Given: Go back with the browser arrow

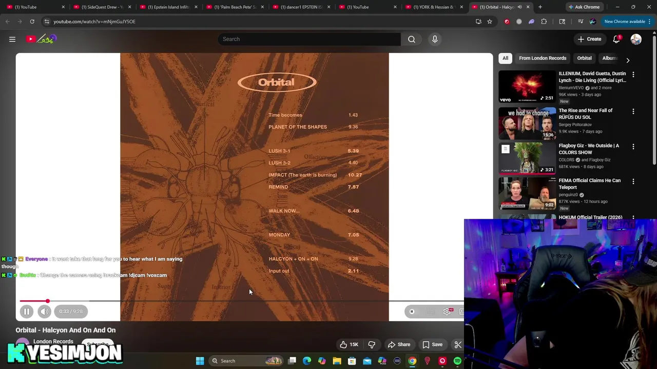Looking at the screenshot, I should 7,22.
